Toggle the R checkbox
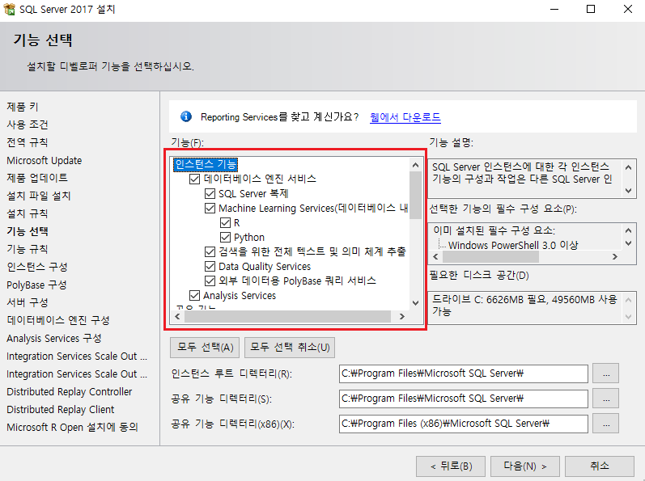Viewport: 645px width, 481px height. (x=225, y=223)
